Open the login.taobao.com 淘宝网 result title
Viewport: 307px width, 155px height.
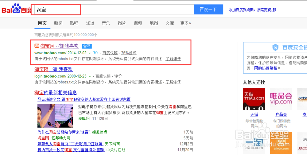click(x=54, y=69)
